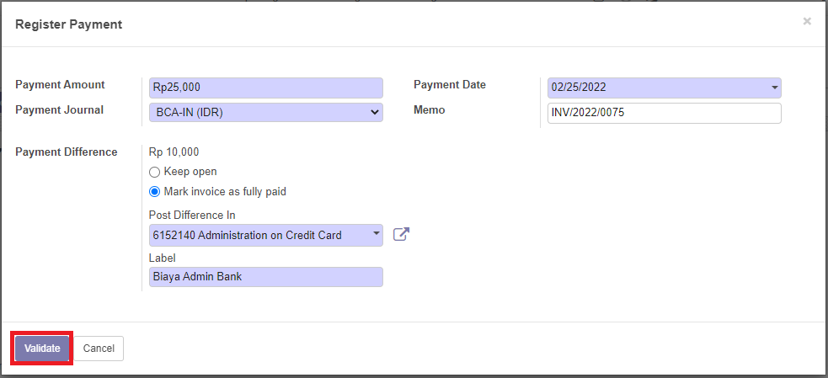Open the Payment Journal BCA-IN (IDR) dropdown
This screenshot has width=828, height=378.
(x=265, y=112)
